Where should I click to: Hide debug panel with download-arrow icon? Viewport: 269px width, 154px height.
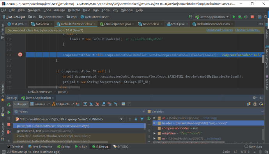coord(261,98)
